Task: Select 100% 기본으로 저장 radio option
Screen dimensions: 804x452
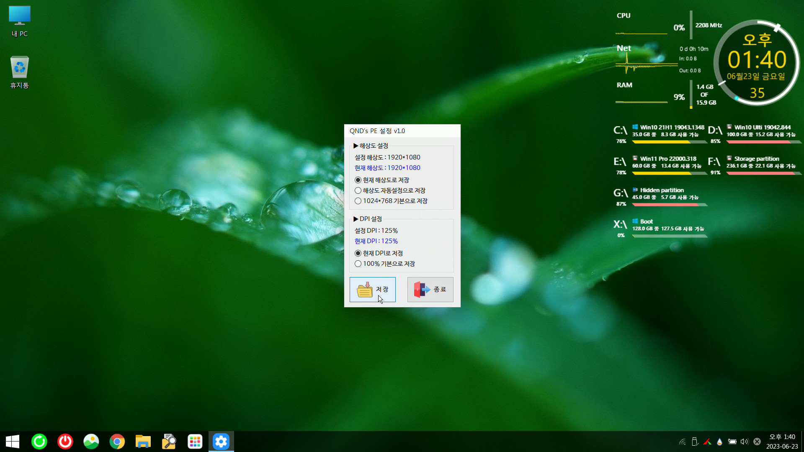Action: coord(385,264)
